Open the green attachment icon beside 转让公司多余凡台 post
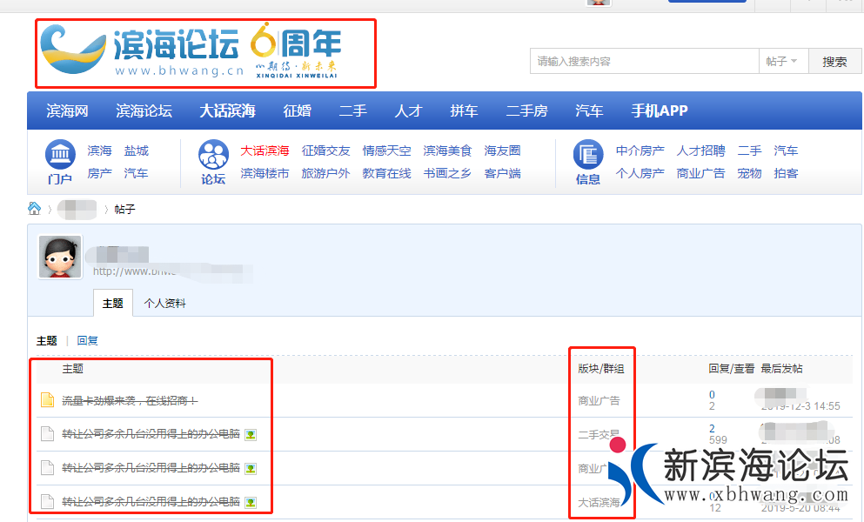 coord(252,433)
